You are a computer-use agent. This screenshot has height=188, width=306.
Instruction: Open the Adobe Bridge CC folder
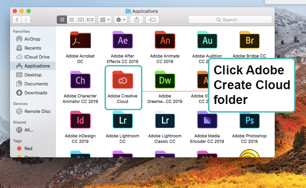[249, 40]
